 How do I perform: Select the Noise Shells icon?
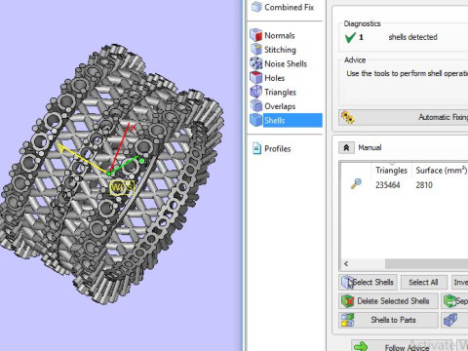click(256, 63)
